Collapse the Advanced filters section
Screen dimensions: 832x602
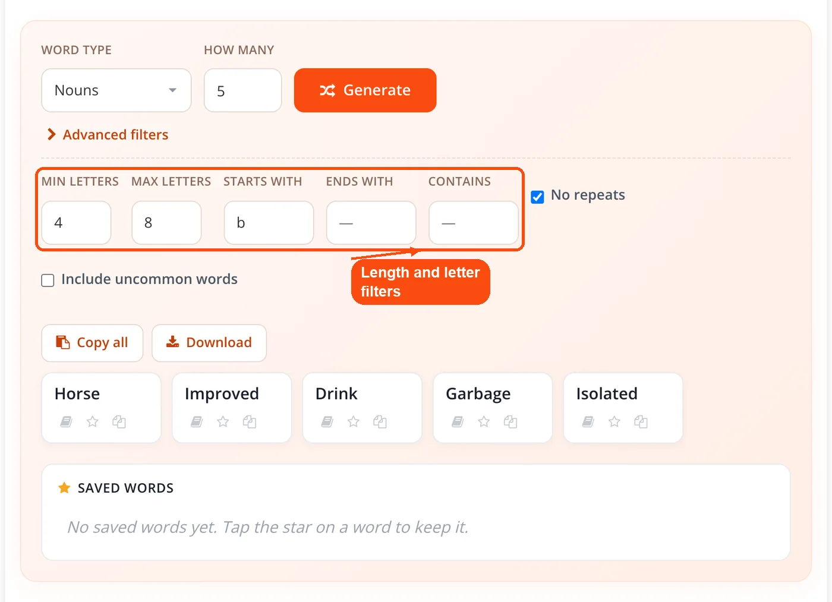(108, 135)
